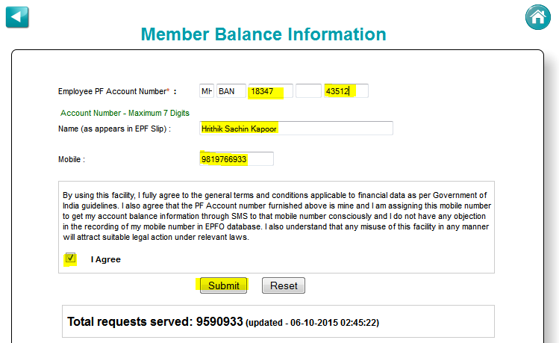559x343 pixels.
Task: Select the terms and conditions paragraph
Action: (277, 216)
